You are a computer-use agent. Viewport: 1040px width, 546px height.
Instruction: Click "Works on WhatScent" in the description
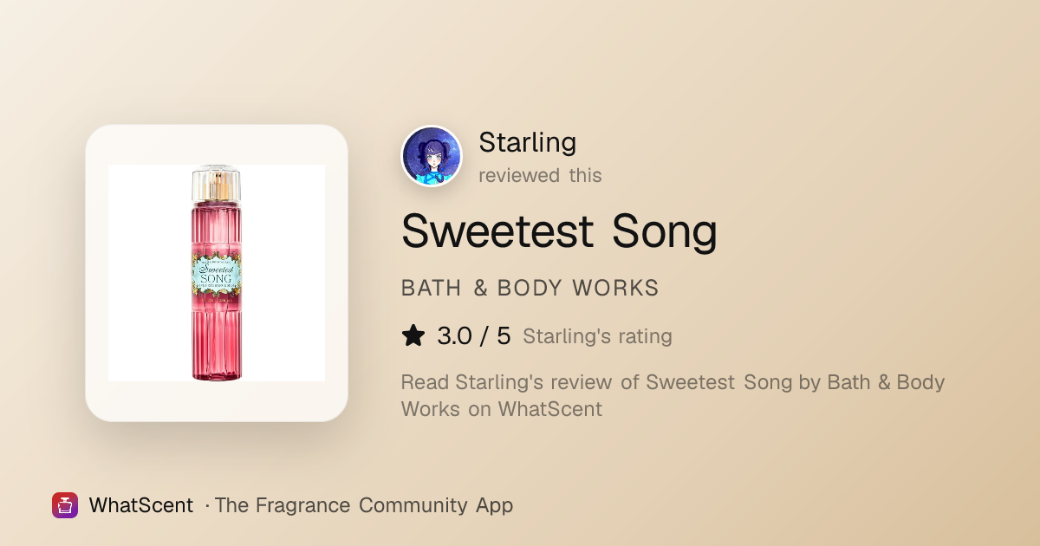pyautogui.click(x=502, y=409)
